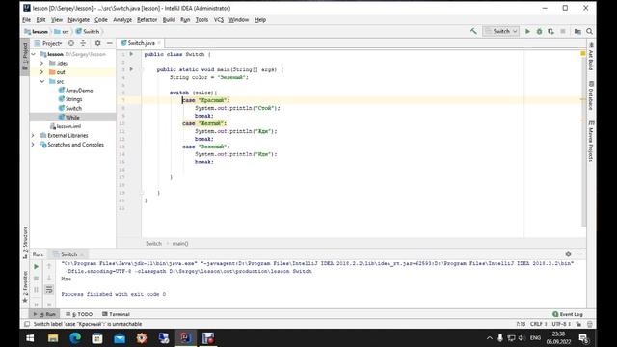This screenshot has height=347, width=617.
Task: Open Windows Start menu
Action: coord(30,338)
